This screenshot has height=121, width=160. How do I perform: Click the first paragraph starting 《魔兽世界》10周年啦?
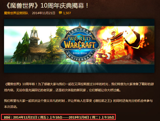[79, 87]
